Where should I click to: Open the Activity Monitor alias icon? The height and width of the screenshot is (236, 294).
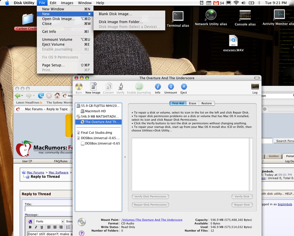[x=279, y=14]
